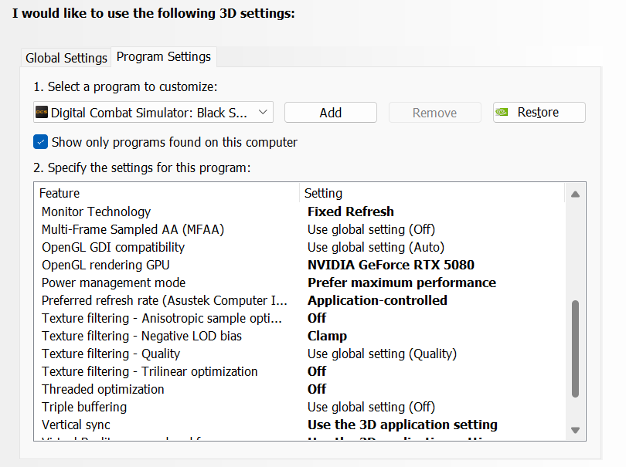Click the Add button

pos(331,113)
